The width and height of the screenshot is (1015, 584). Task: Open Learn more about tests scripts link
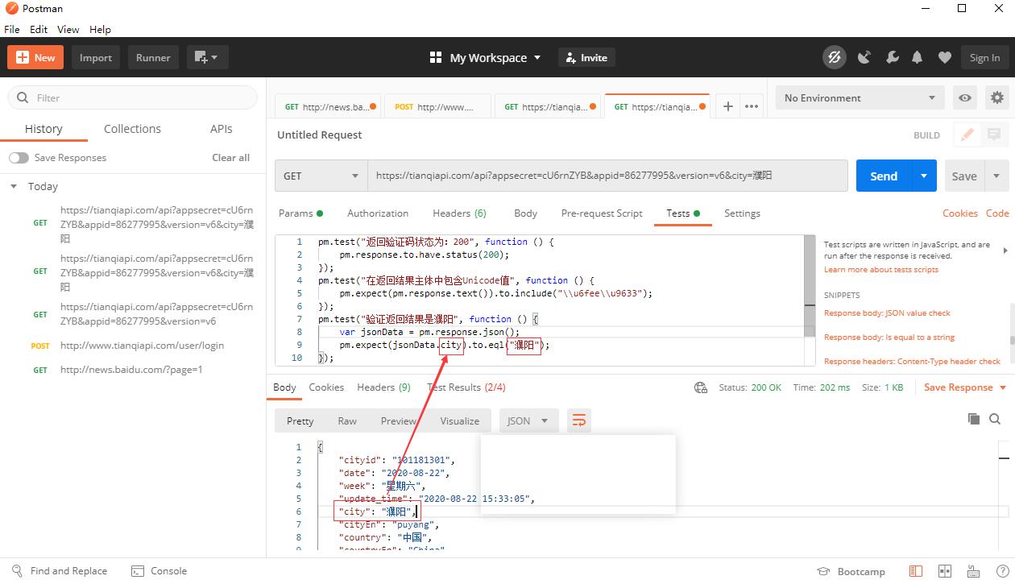880,270
